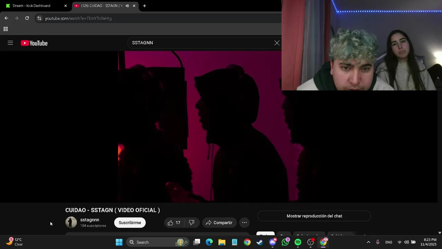Image resolution: width=442 pixels, height=249 pixels.
Task: Open the first Google Chrome taskbar icon
Action: pos(247,242)
